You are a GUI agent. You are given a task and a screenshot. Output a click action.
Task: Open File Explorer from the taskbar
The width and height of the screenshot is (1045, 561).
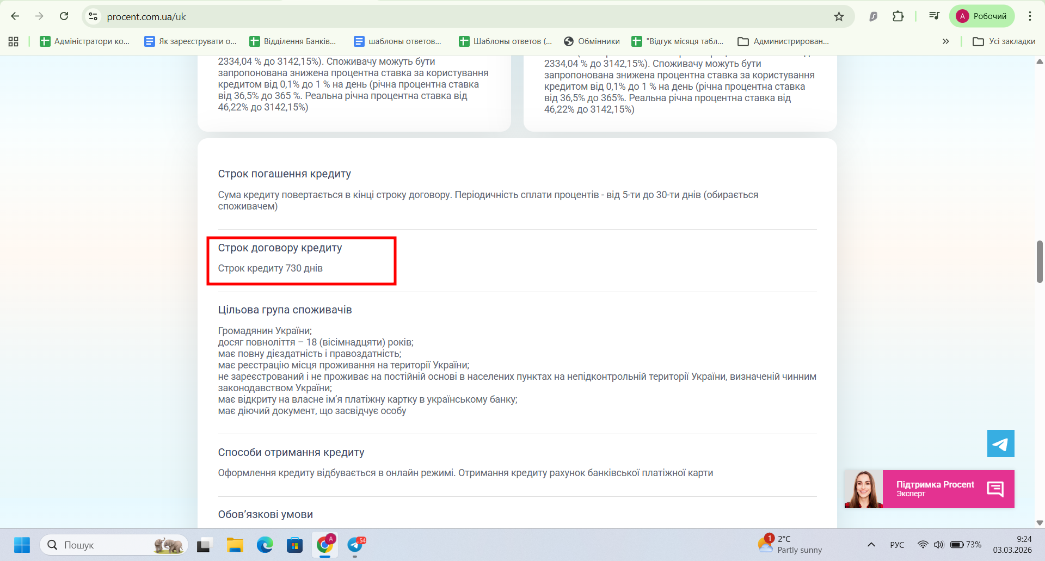click(x=235, y=545)
